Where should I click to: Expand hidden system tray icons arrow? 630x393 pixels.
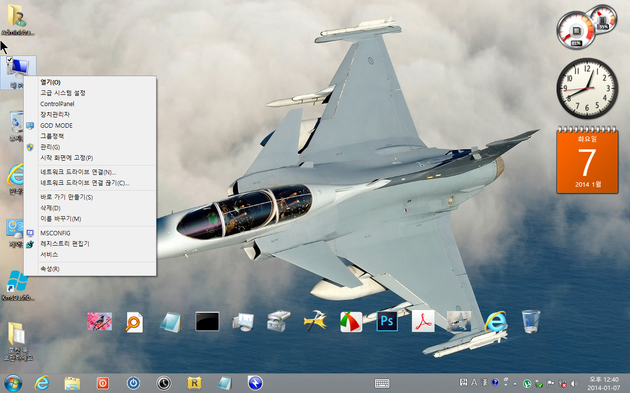pyautogui.click(x=515, y=383)
